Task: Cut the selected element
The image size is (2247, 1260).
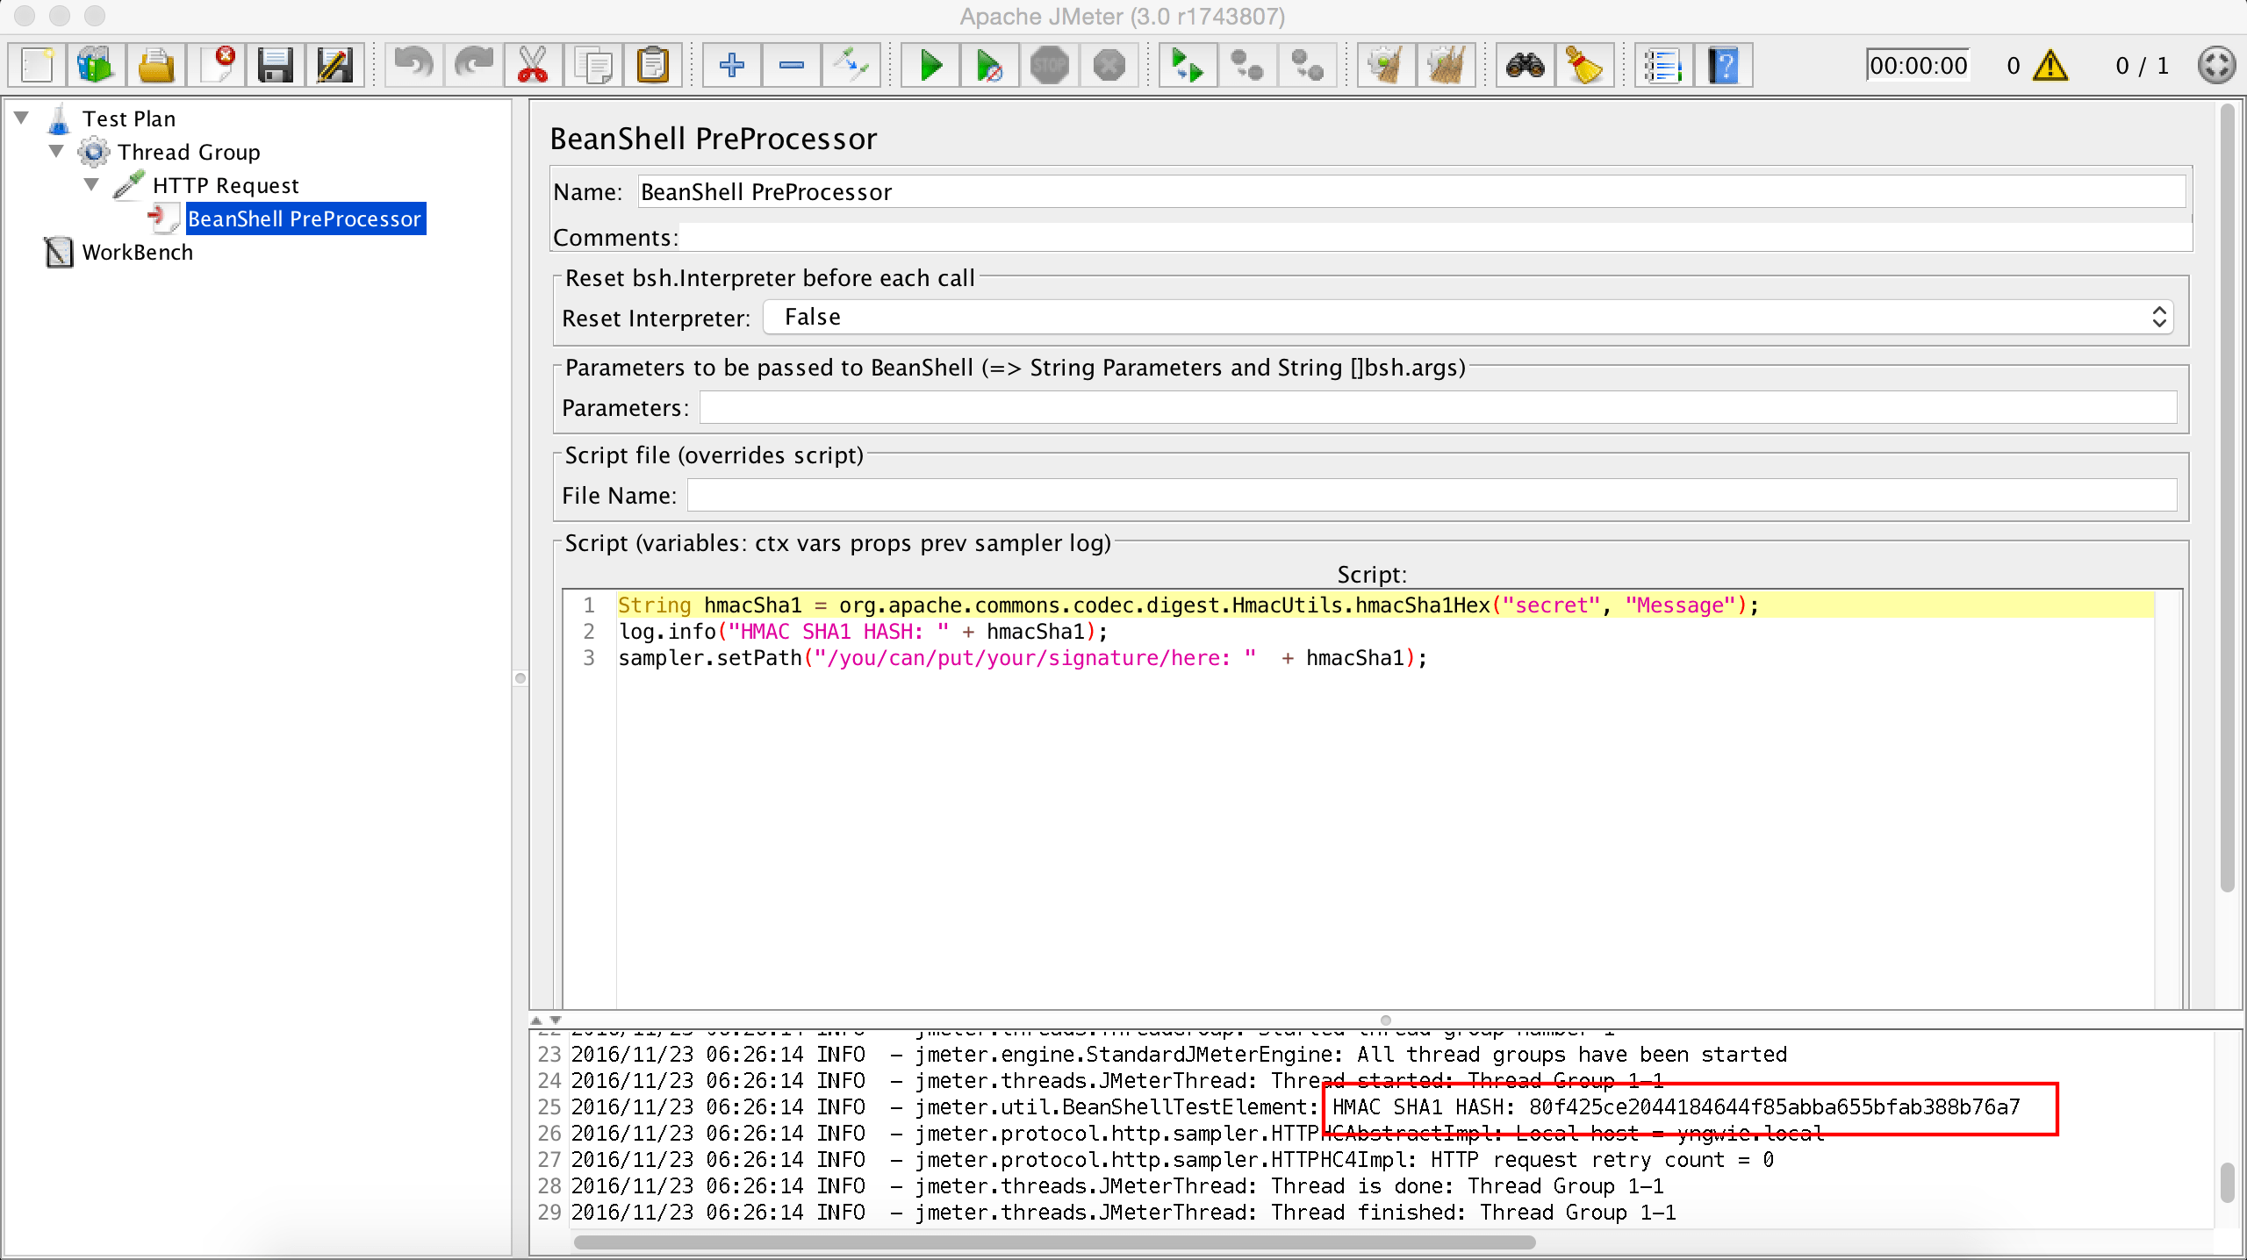Action: click(535, 64)
